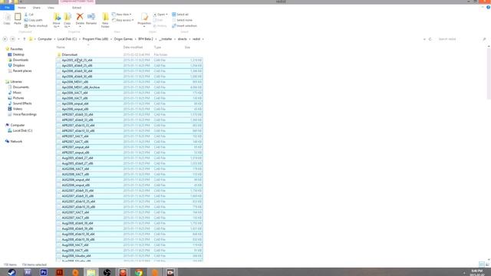Sort by the Name column header
The image size is (491, 276).
click(61, 48)
